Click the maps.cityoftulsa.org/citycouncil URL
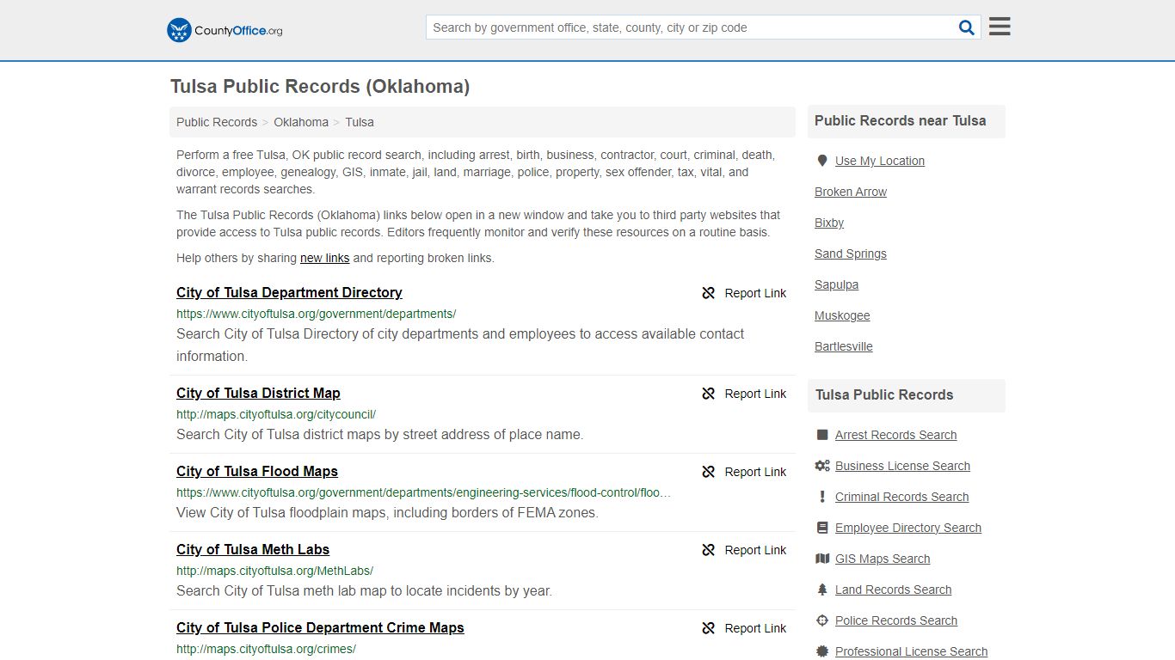Image resolution: width=1175 pixels, height=660 pixels. click(x=276, y=414)
